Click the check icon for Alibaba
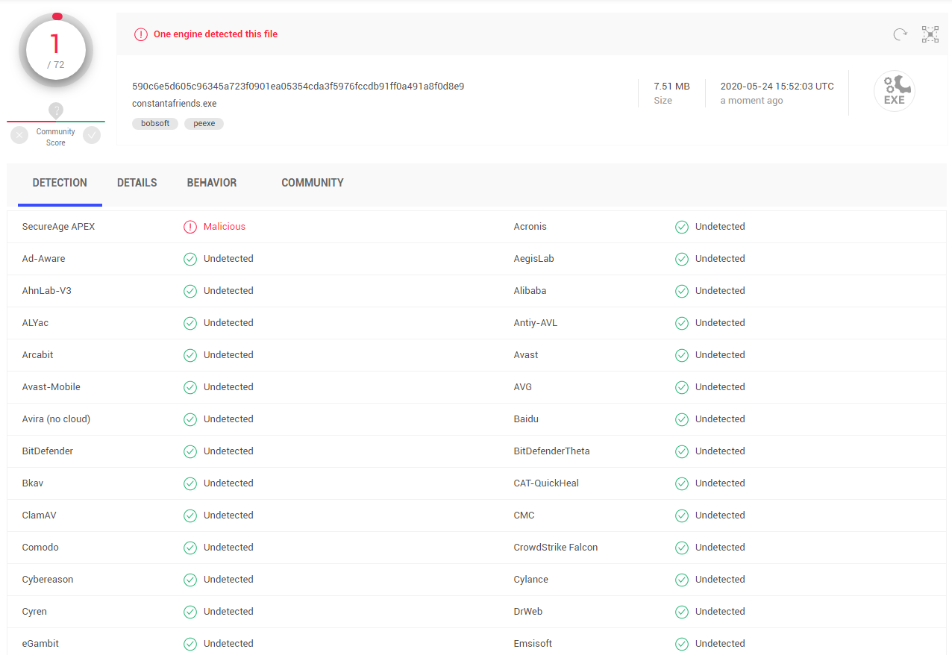952x655 pixels. point(682,291)
